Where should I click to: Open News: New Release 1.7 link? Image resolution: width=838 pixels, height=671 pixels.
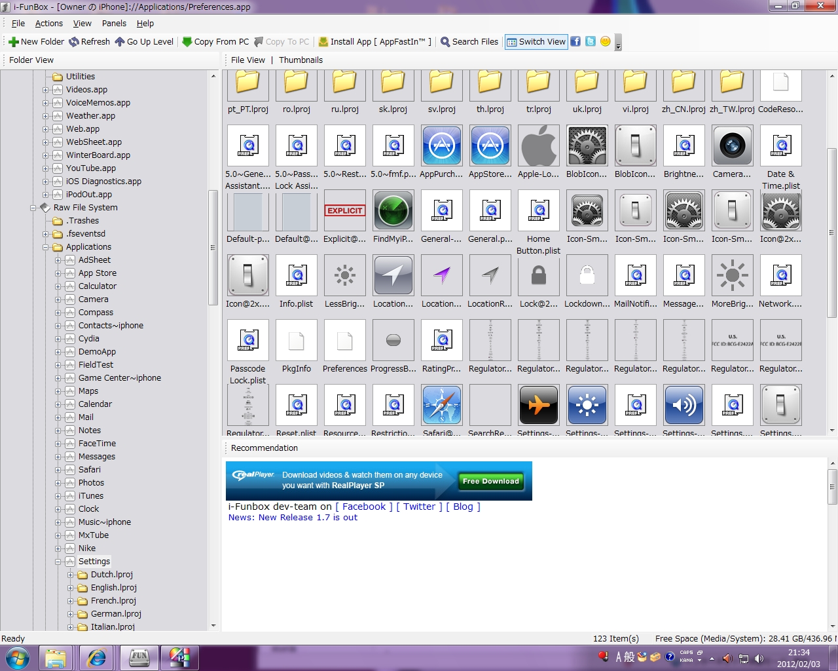(293, 518)
